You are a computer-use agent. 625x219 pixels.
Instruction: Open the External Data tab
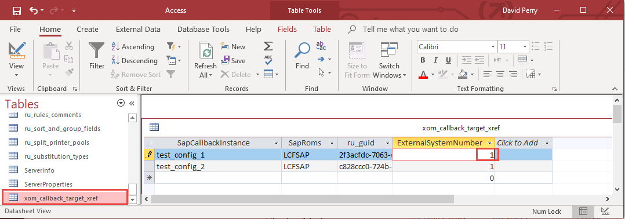(138, 29)
